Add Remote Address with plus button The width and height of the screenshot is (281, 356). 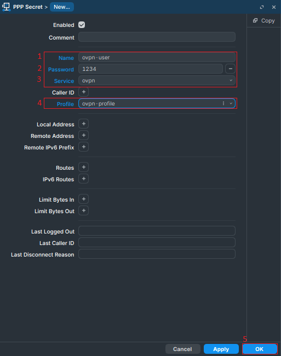click(x=84, y=135)
